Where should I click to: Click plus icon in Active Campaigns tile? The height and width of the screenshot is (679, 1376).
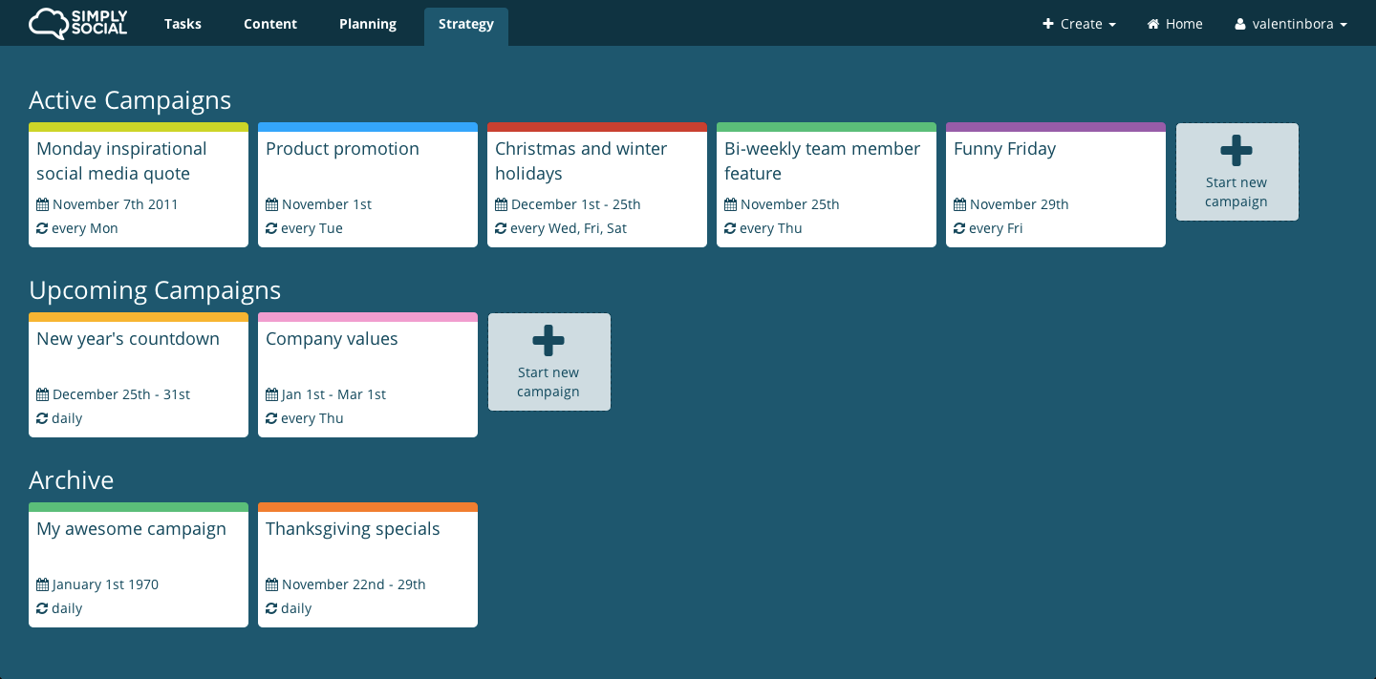coord(1236,151)
